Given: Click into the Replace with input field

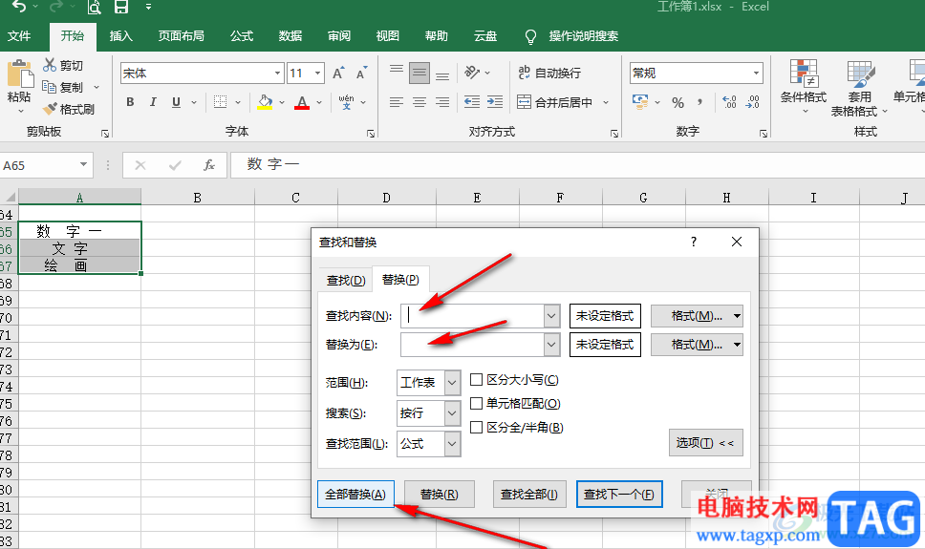Looking at the screenshot, I should 472,345.
